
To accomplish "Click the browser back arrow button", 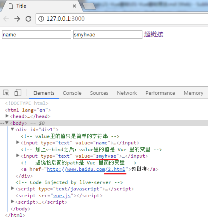I will point(6,19).
